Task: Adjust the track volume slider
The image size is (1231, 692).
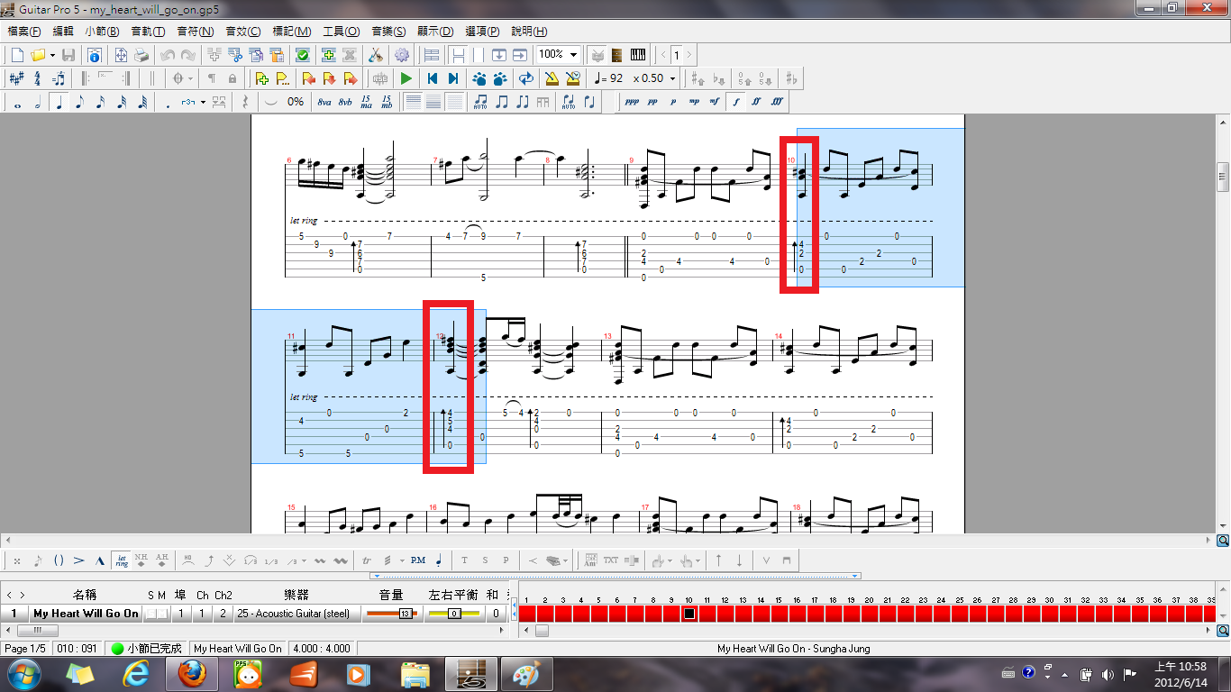Action: click(x=390, y=614)
